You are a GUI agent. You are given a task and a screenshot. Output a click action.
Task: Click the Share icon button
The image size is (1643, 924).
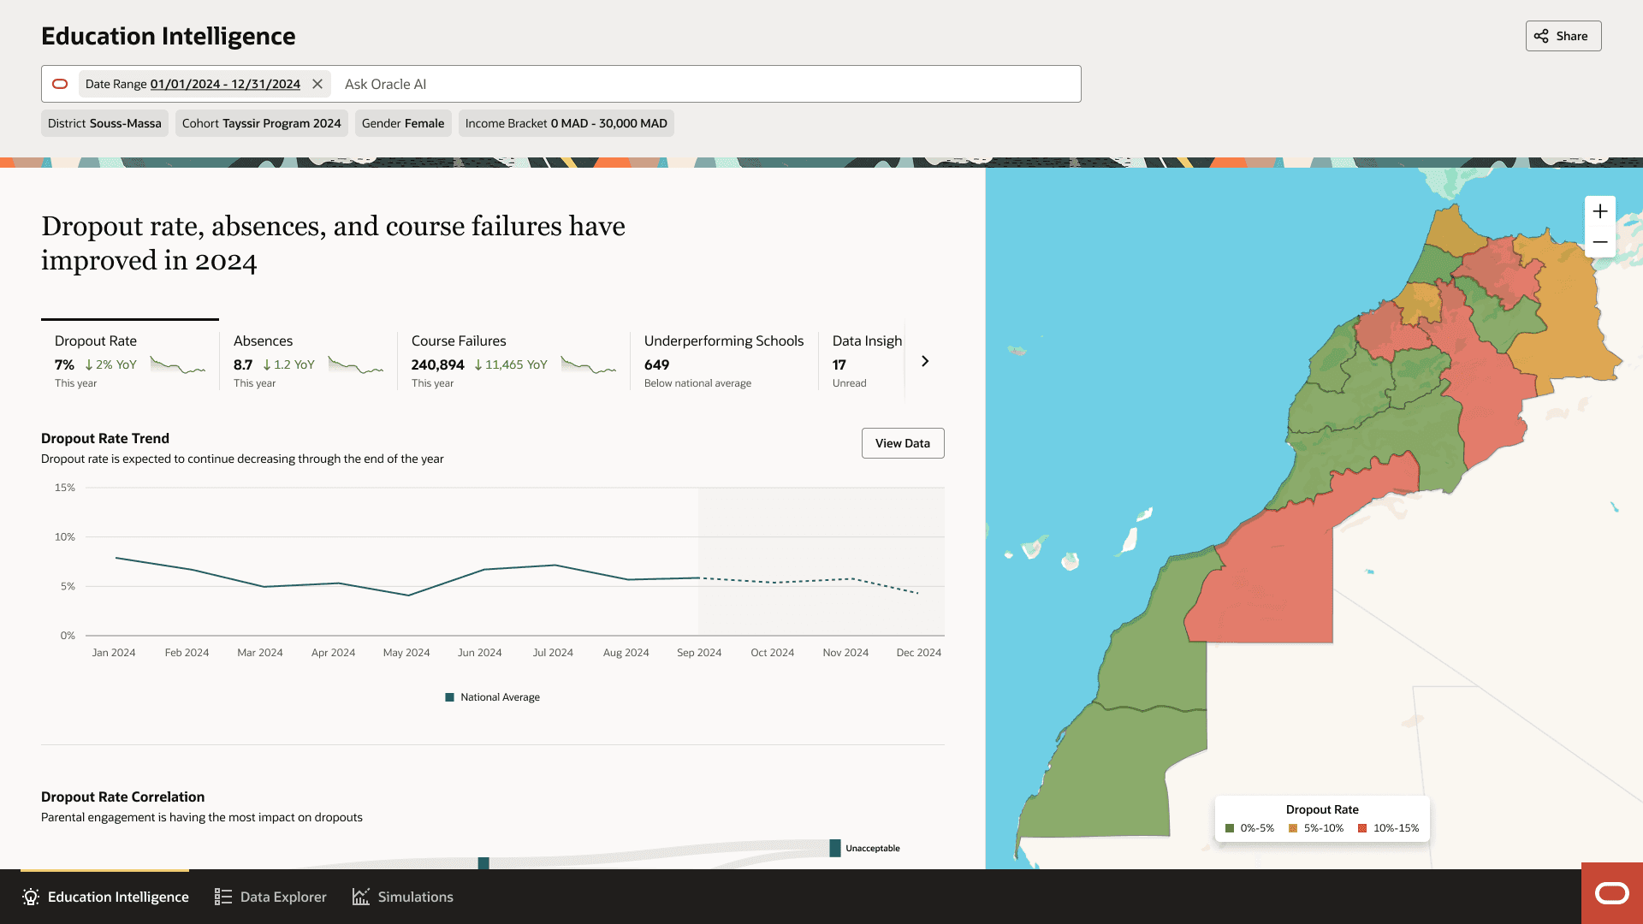click(x=1563, y=36)
